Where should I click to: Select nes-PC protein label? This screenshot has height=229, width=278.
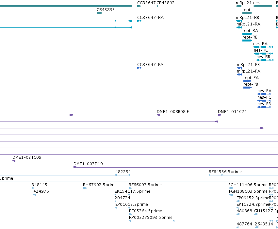click(x=264, y=97)
